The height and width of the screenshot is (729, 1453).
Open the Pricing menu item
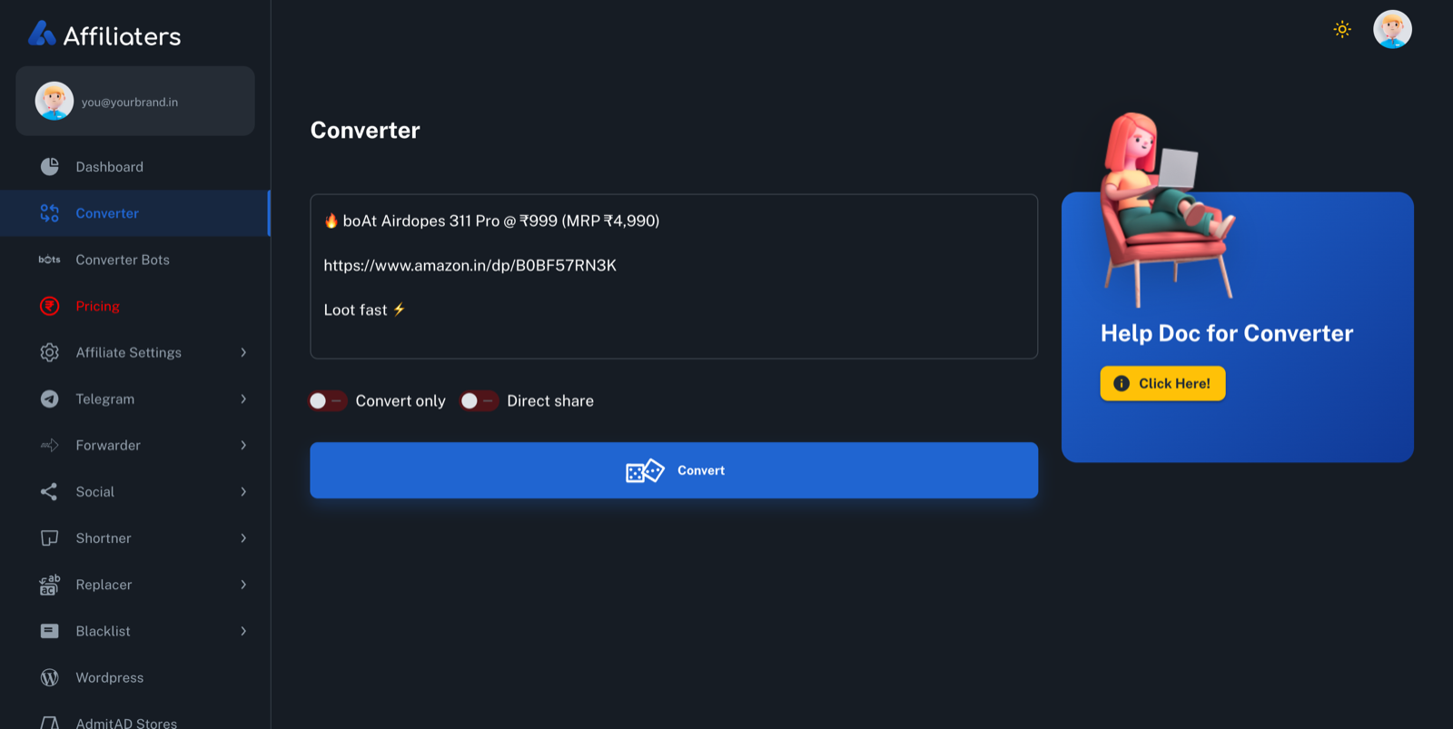pos(135,306)
